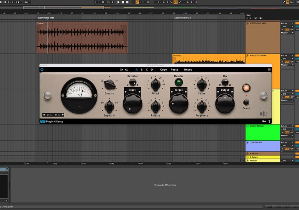This screenshot has height=210, width=299.
Task: Open plugin help question mark
Action: 269,121
